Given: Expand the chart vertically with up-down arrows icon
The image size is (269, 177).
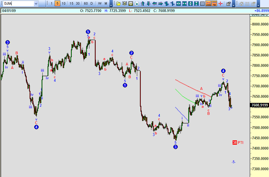Looking at the screenshot, I should point(190,4).
